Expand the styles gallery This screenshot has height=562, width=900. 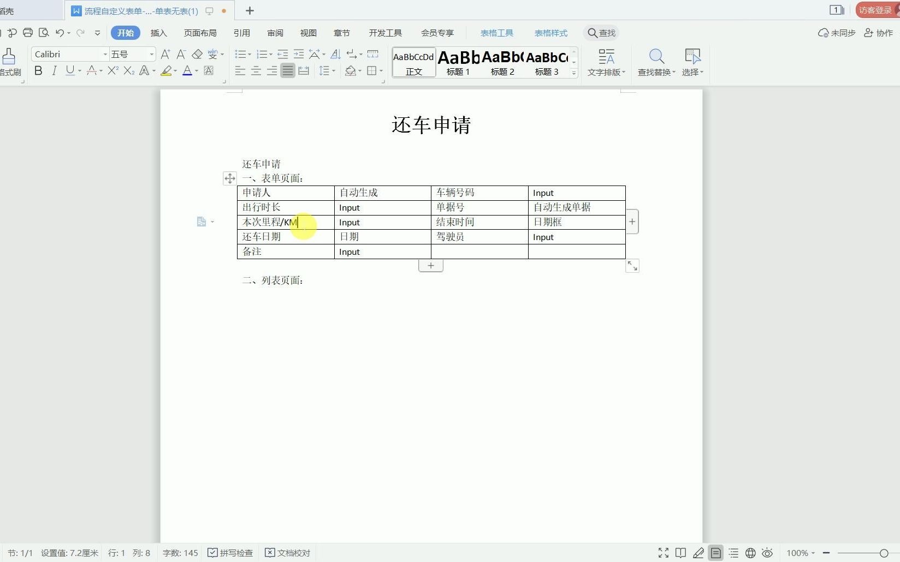tap(574, 73)
